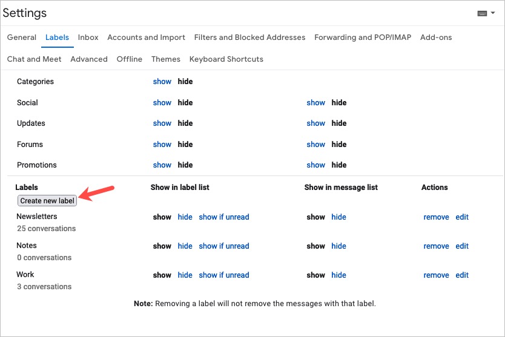Screen dimensions: 505x337
Task: Show Categories in the label list
Action: 162,82
